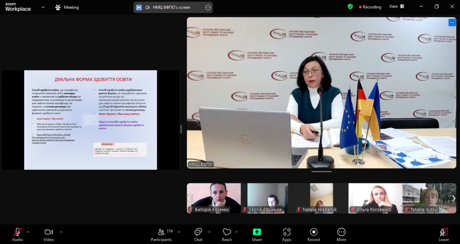Expand the Video settings arrow
Image resolution: width=460 pixels, height=244 pixels.
pos(61,232)
